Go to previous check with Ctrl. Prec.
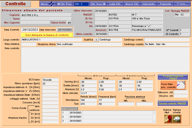 point(65,4)
